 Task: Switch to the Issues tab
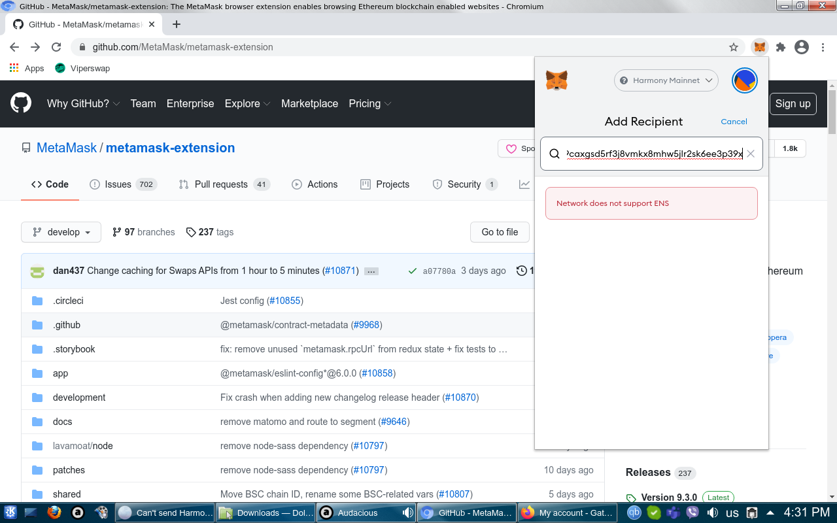click(x=122, y=184)
